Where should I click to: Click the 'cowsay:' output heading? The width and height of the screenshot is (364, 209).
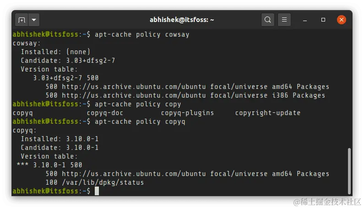point(27,43)
